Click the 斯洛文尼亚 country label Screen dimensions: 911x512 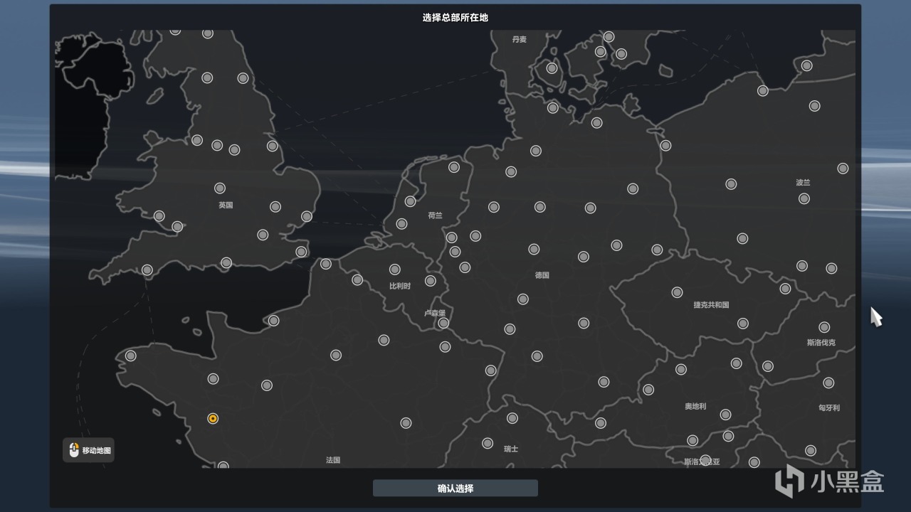(x=702, y=462)
